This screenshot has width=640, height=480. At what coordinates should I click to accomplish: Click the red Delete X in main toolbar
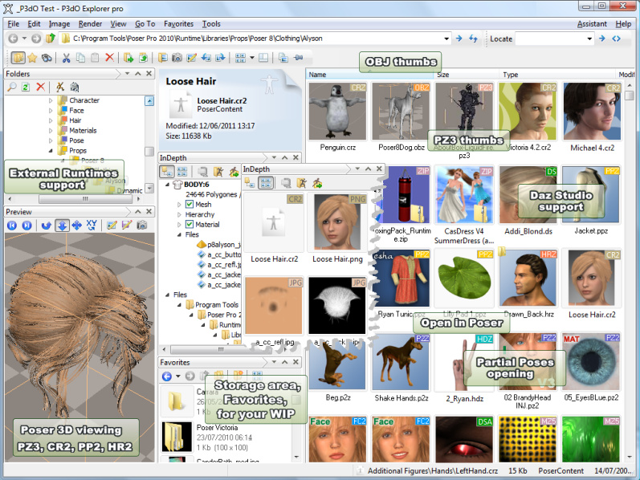(109, 58)
